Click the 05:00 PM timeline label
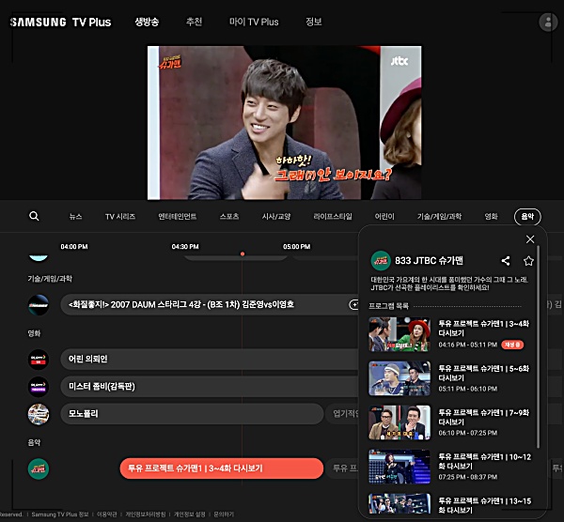The height and width of the screenshot is (522, 564). click(x=297, y=247)
